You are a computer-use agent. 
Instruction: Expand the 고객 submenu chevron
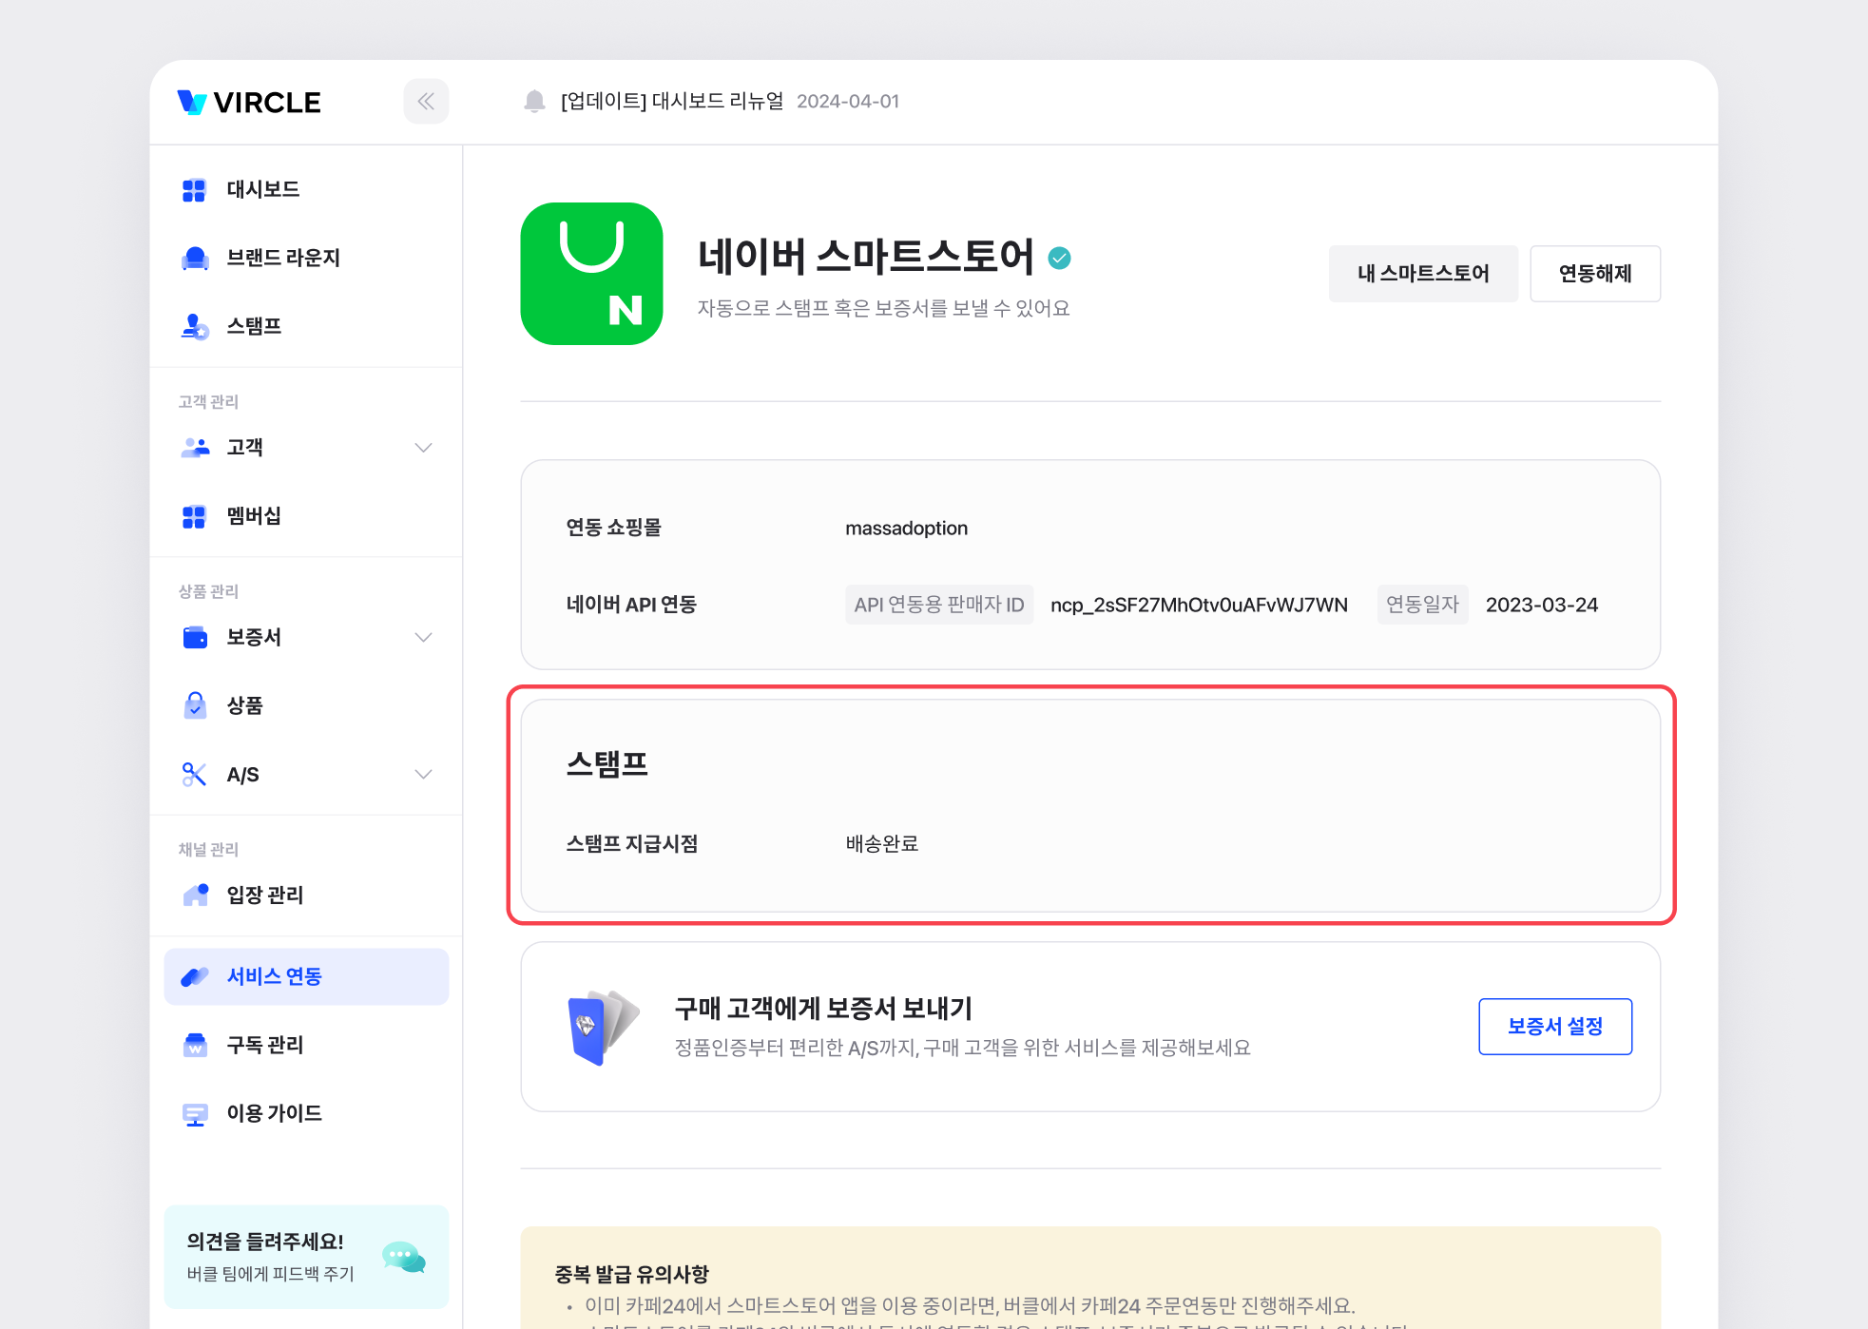click(424, 448)
